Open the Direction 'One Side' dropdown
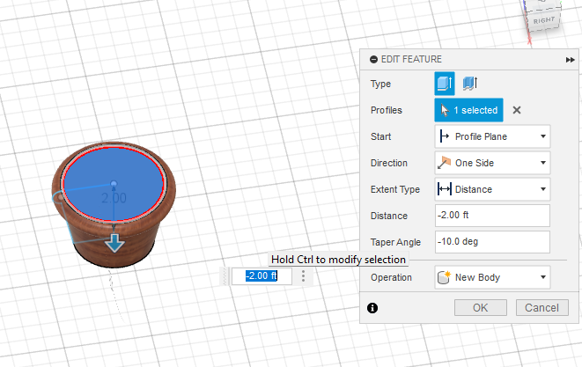The image size is (582, 367). [x=492, y=163]
